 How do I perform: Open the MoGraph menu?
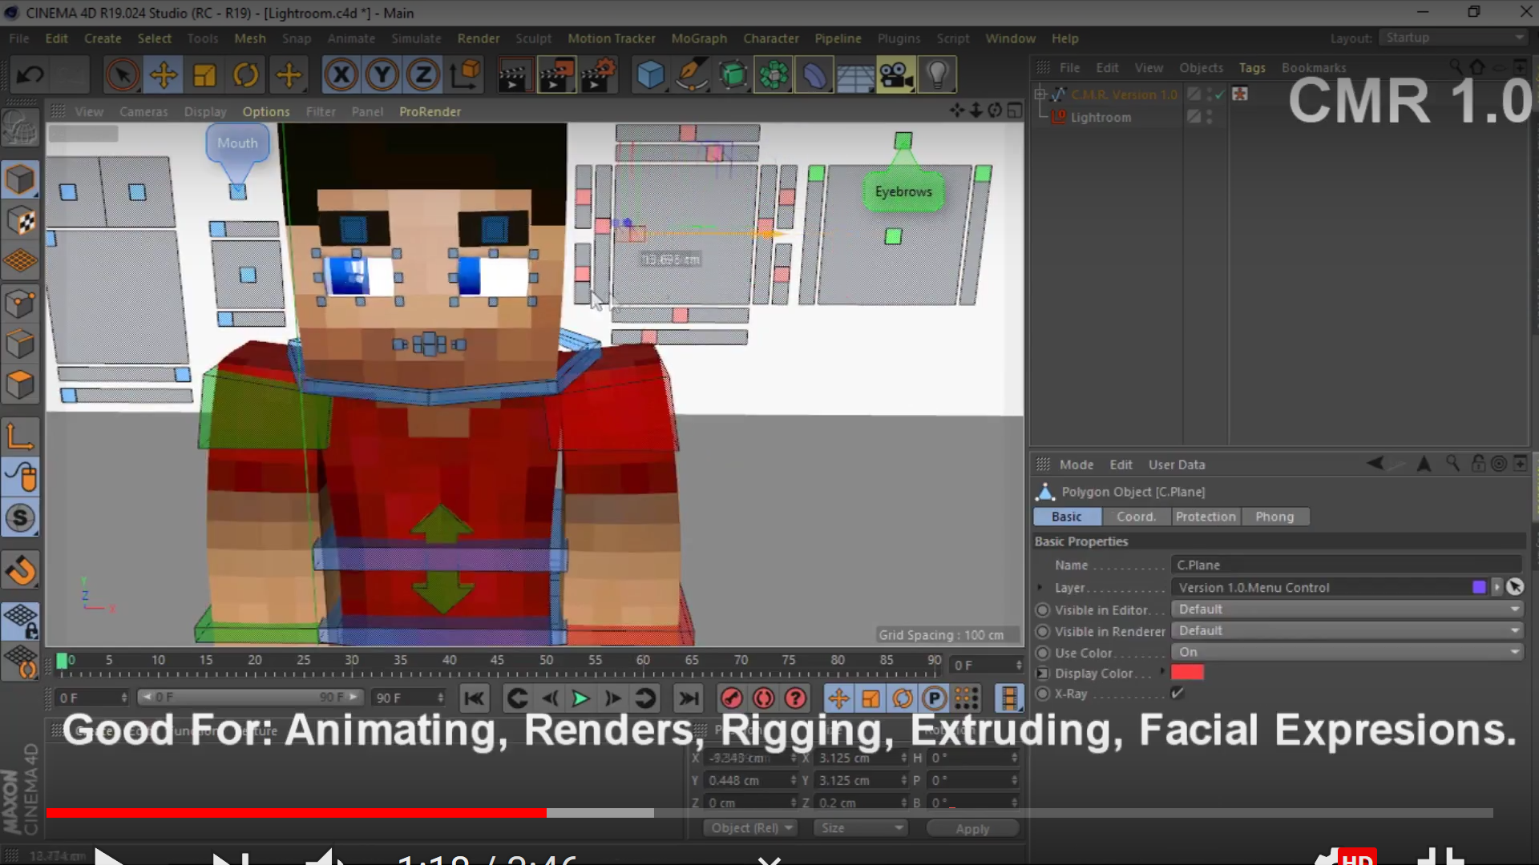click(699, 38)
